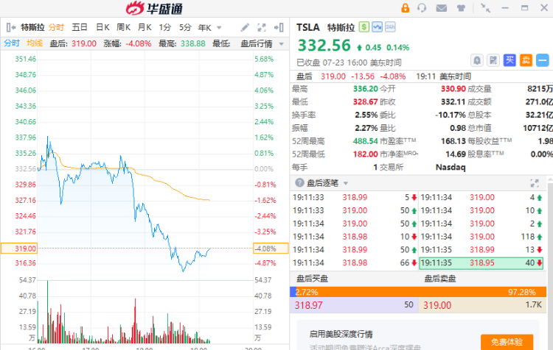This screenshot has height=350, width=553.
Task: Click the -4.08% marker on percent axis
Action: 271,249
